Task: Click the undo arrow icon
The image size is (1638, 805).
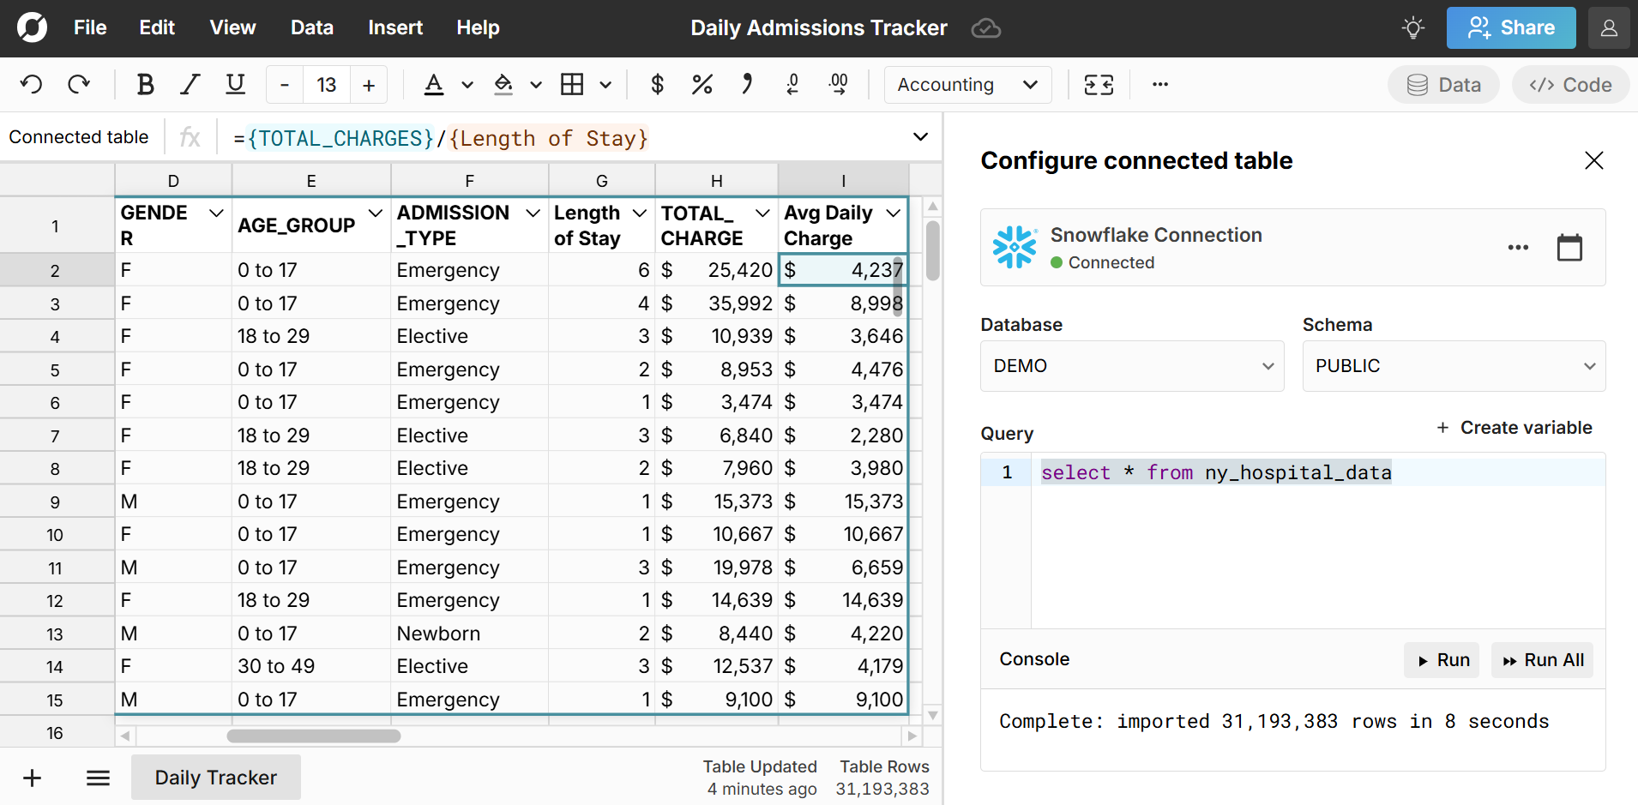Action: click(x=32, y=85)
